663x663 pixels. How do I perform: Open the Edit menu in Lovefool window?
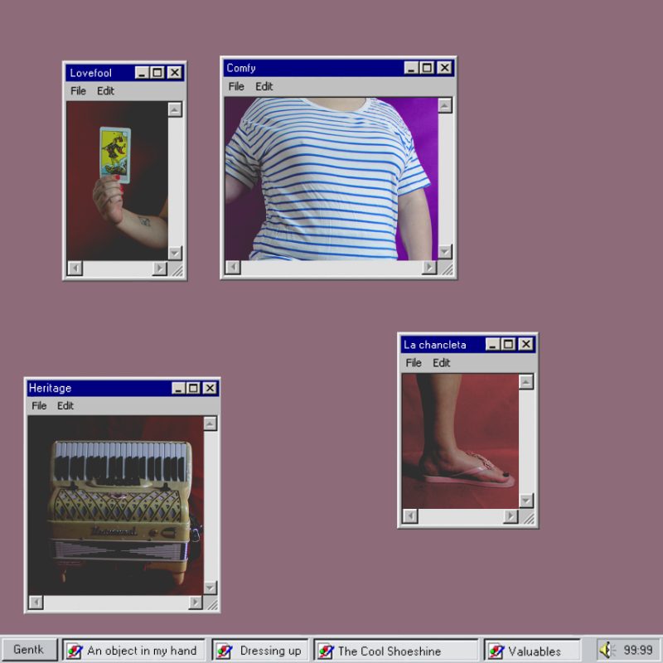pos(106,91)
